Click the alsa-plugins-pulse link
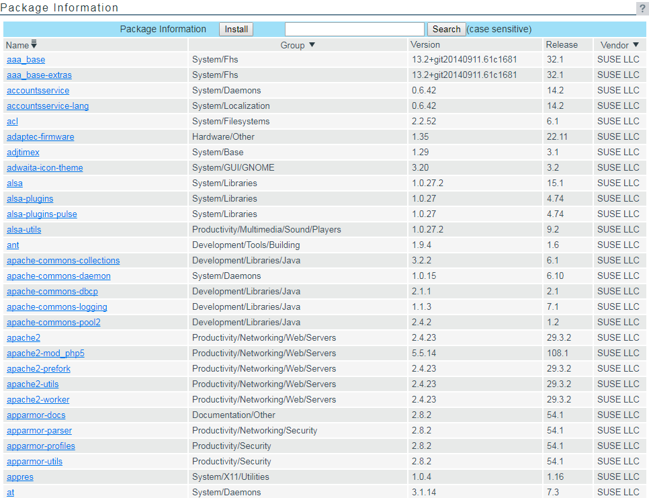The width and height of the screenshot is (649, 498). click(42, 214)
